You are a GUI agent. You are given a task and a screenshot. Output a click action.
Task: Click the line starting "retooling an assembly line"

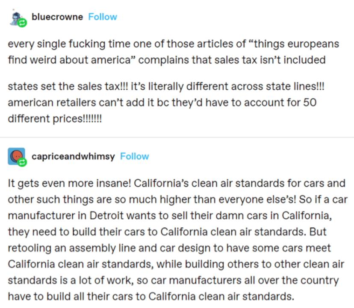(x=169, y=248)
